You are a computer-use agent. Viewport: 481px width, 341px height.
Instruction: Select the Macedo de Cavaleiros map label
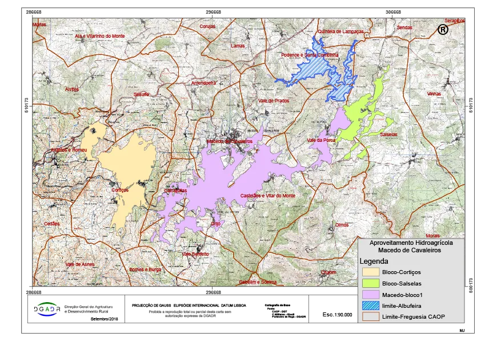229,141
